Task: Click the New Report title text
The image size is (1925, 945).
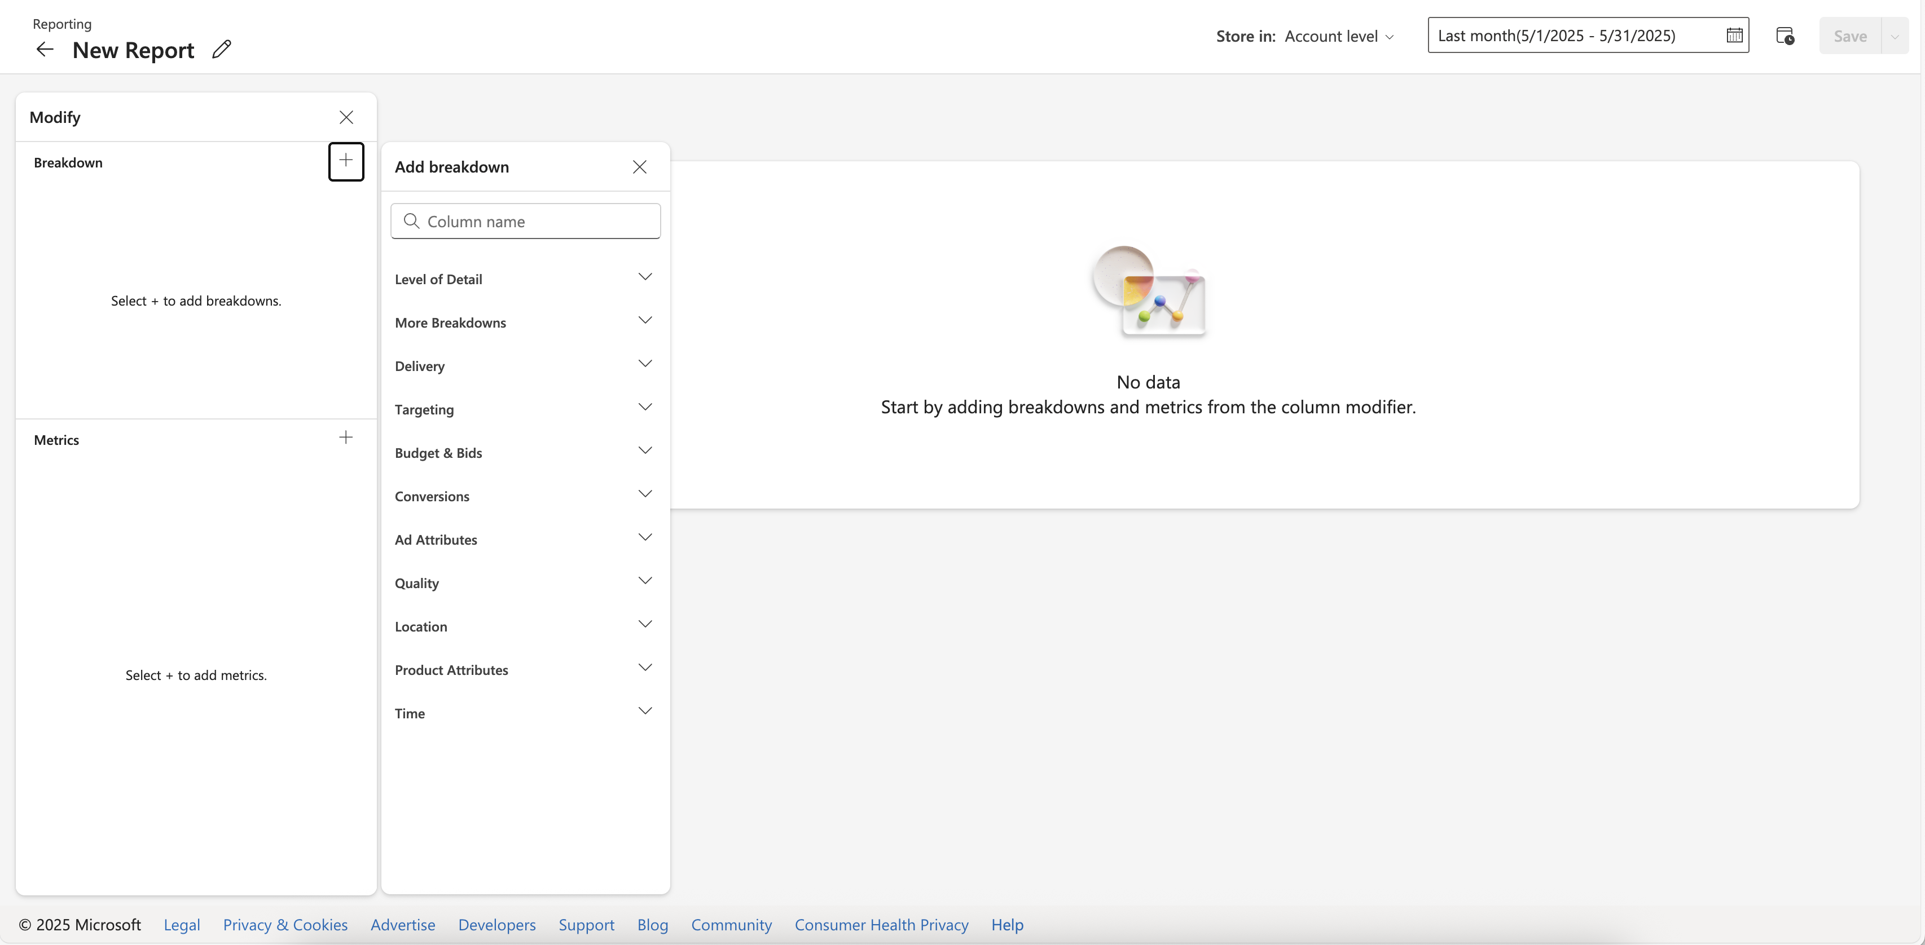Action: click(x=133, y=50)
